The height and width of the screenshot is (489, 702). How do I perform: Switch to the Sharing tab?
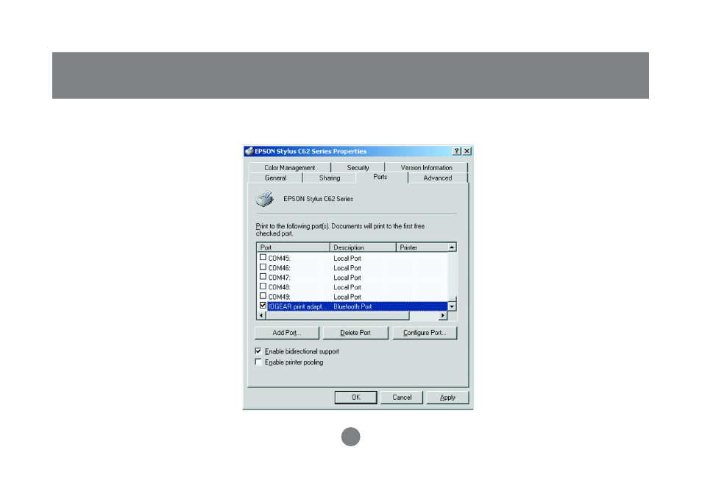pyautogui.click(x=330, y=178)
